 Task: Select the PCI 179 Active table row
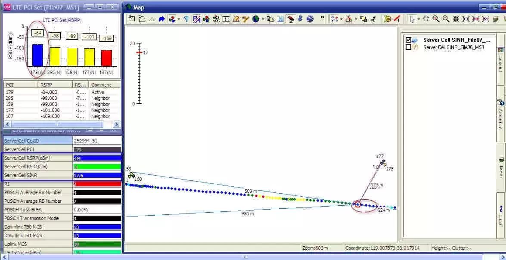62,92
